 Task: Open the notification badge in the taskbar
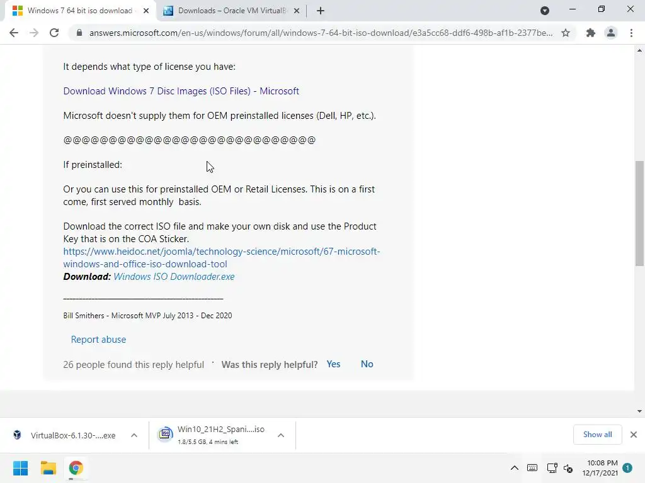(x=627, y=468)
